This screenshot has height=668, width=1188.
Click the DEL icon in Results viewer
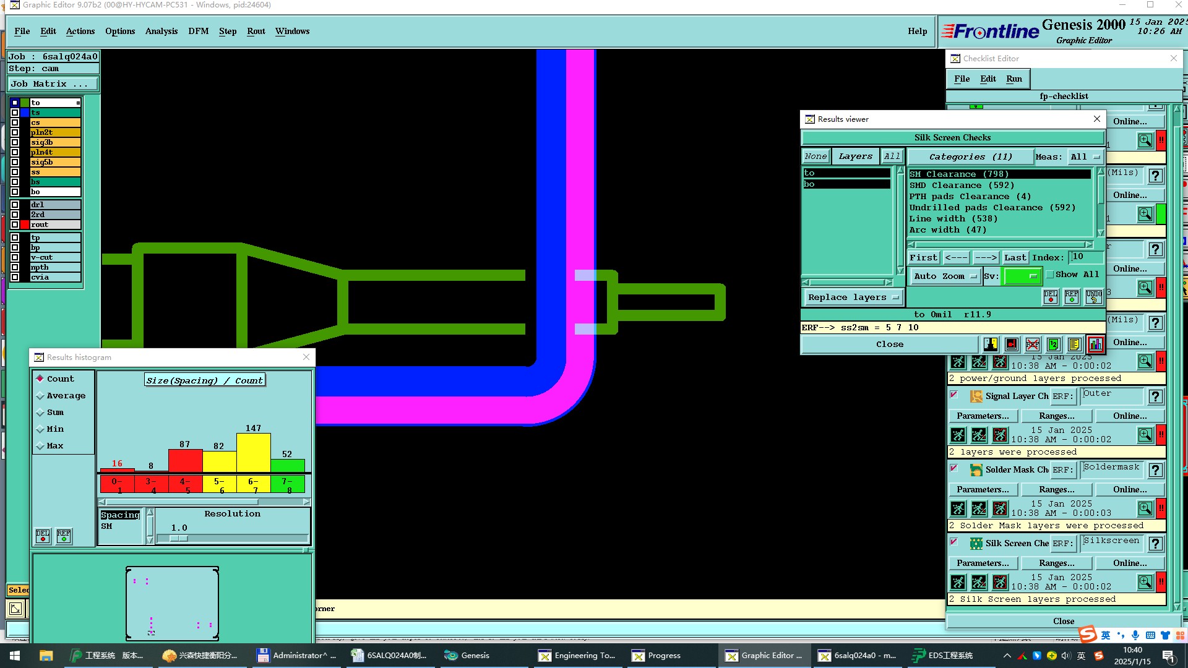(x=1051, y=297)
